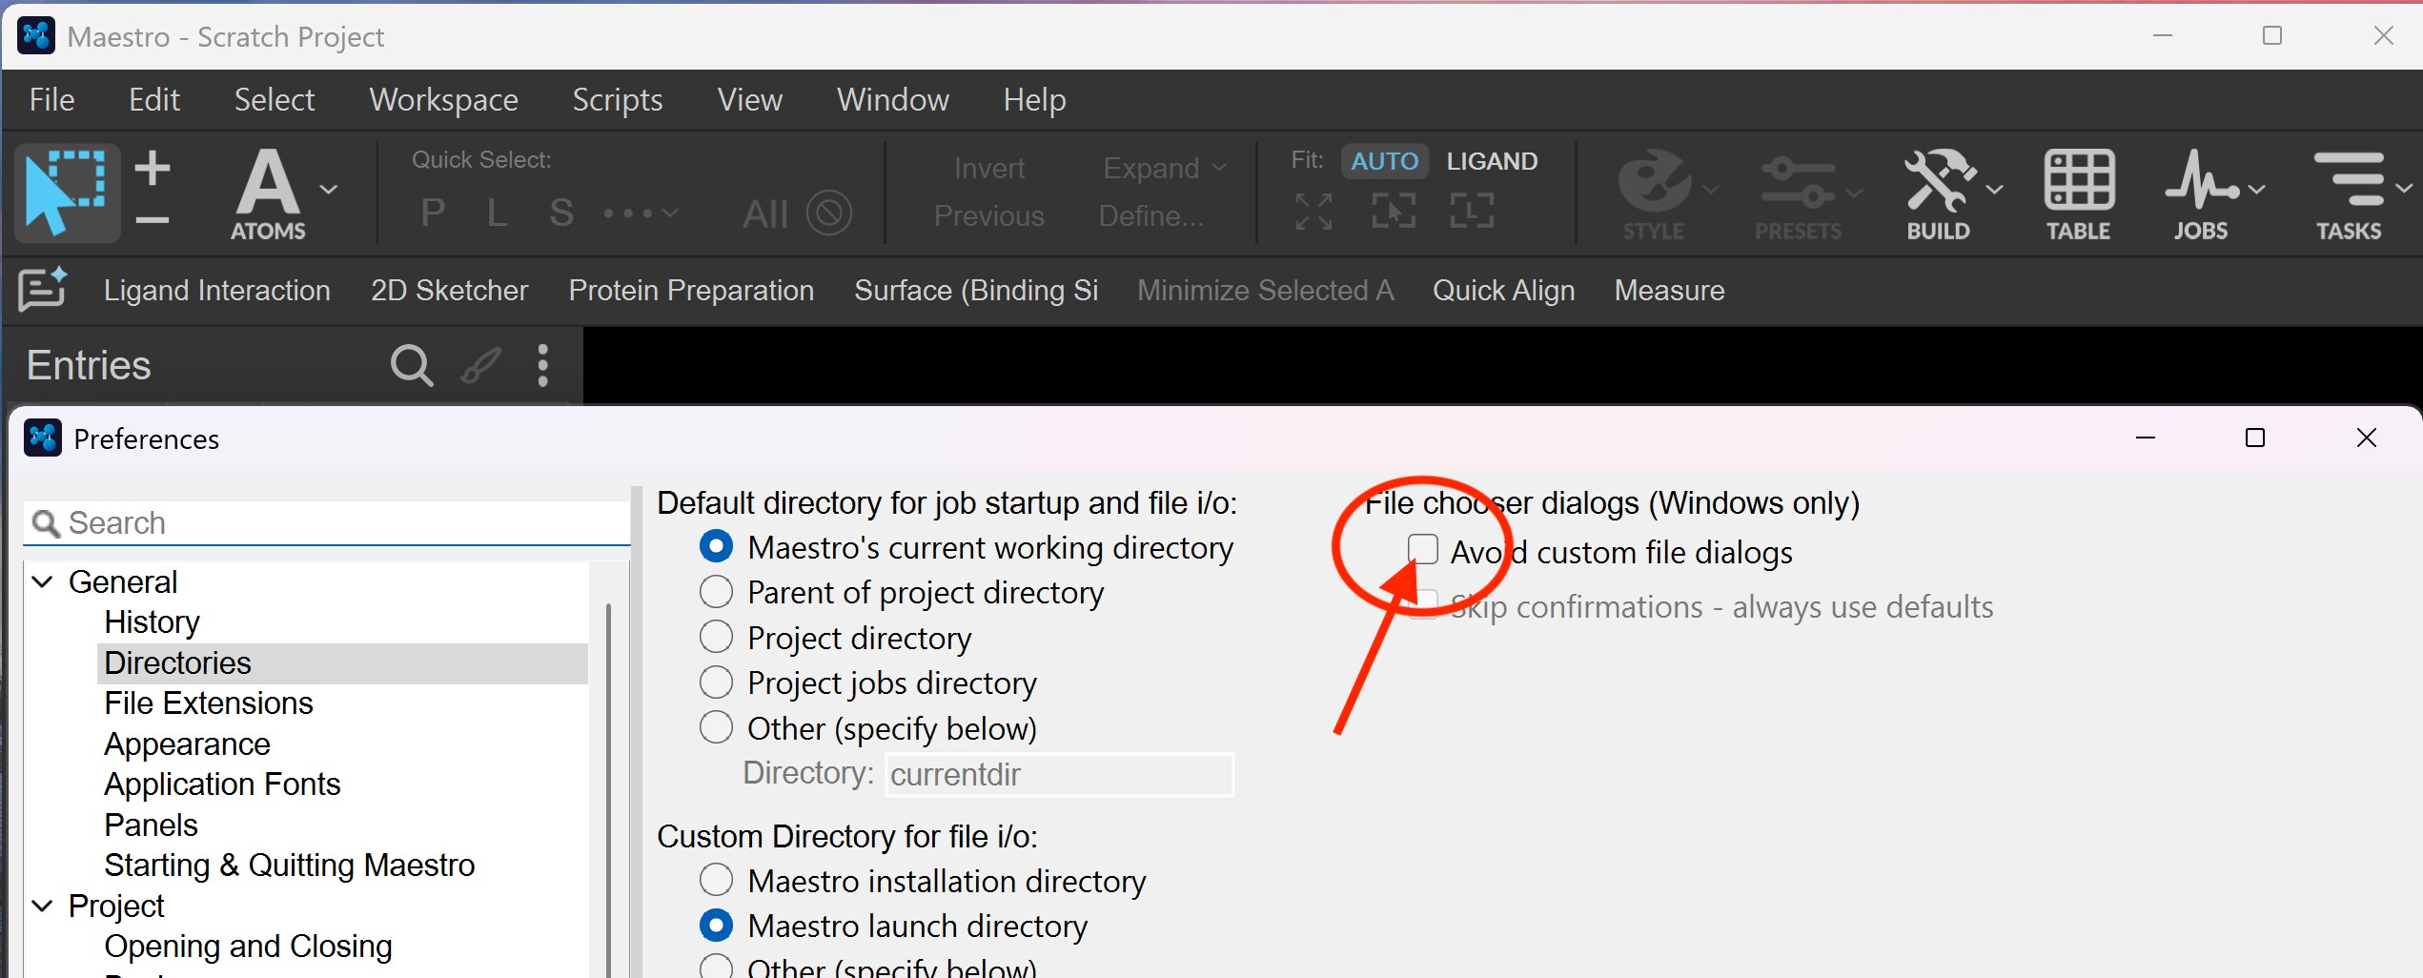This screenshot has height=978, width=2423.
Task: Open the Scripts menu
Action: pos(618,99)
